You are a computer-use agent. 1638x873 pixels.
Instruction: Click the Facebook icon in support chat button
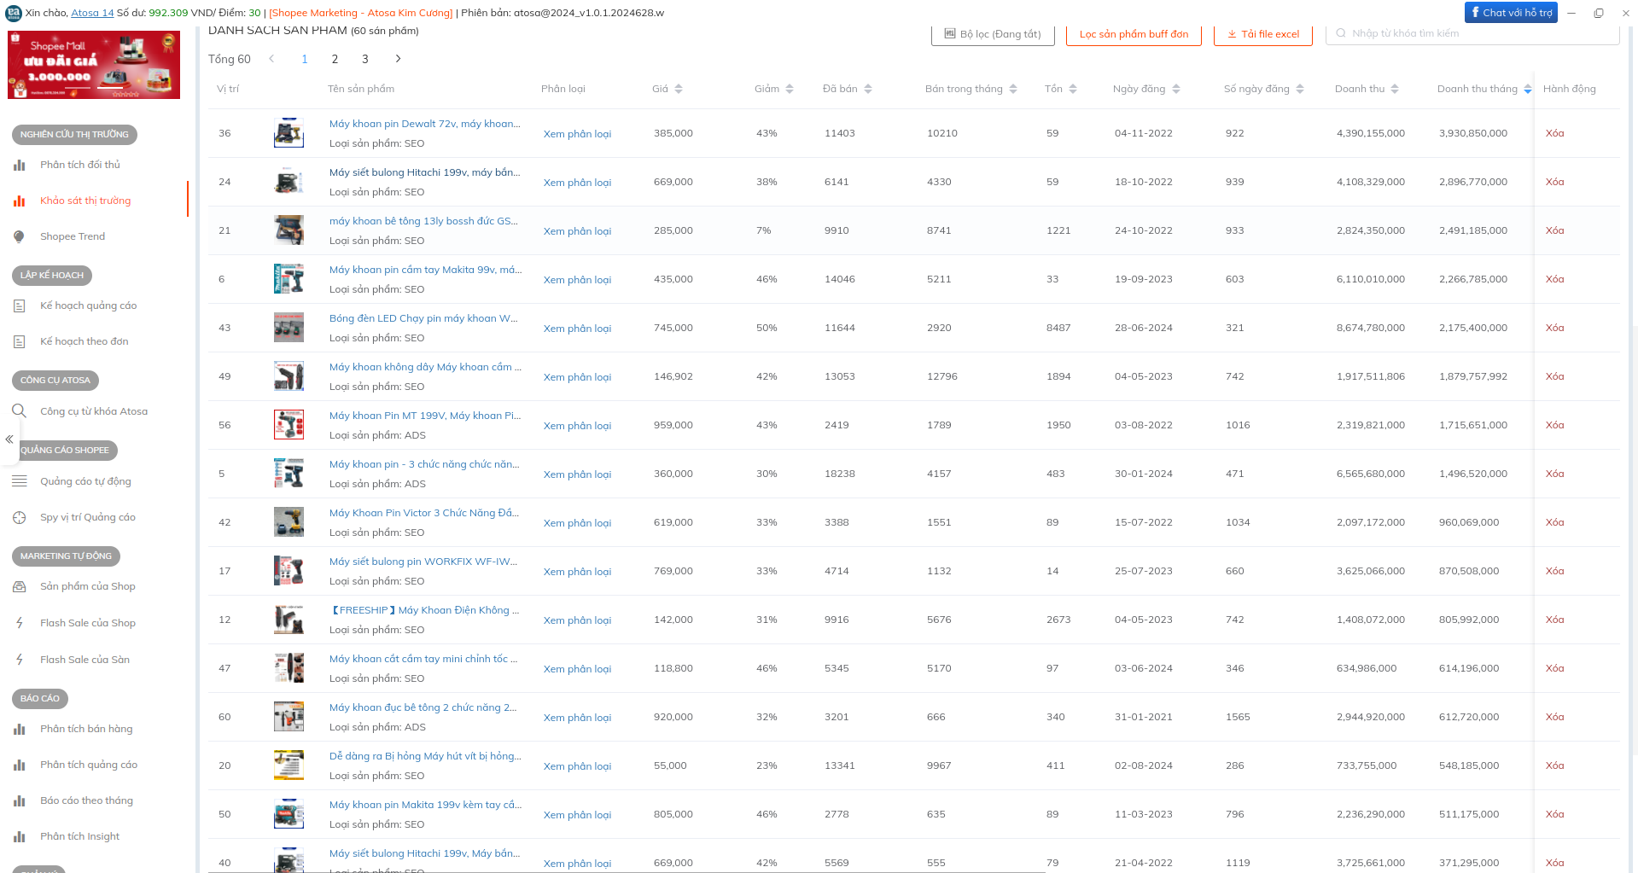point(1475,12)
